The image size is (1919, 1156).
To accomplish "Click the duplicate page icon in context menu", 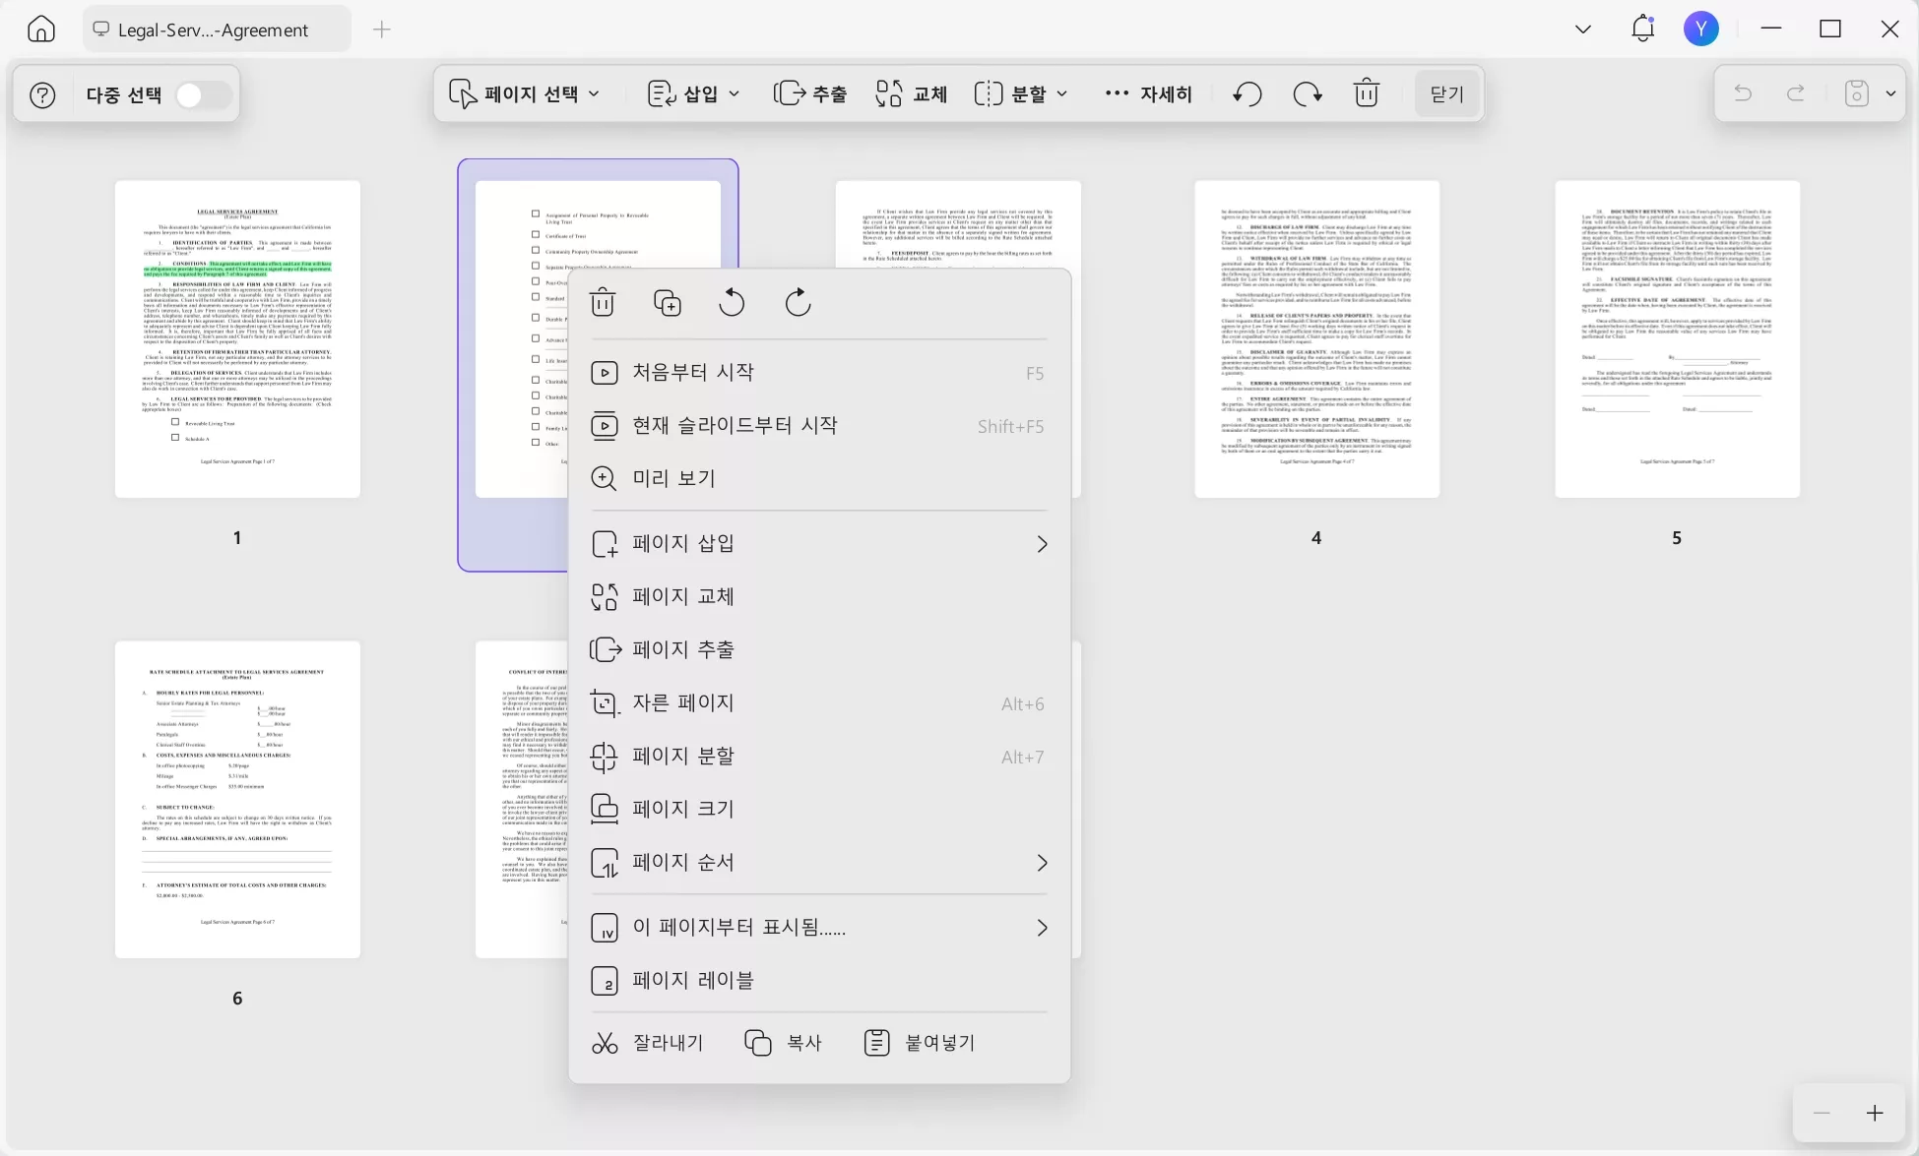I will [668, 302].
